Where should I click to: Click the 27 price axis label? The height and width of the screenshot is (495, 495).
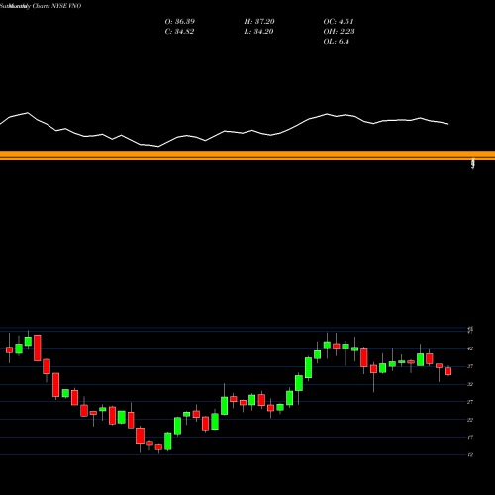point(470,402)
